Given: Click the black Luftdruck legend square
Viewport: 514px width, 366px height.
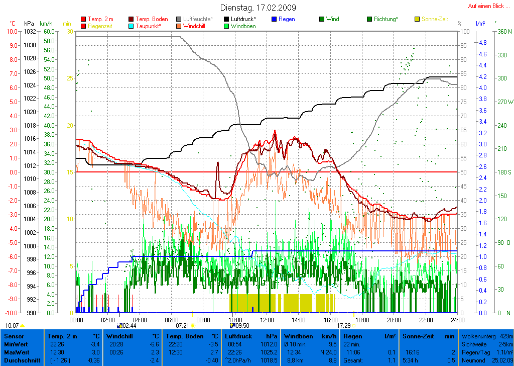Looking at the screenshot, I should 227,19.
